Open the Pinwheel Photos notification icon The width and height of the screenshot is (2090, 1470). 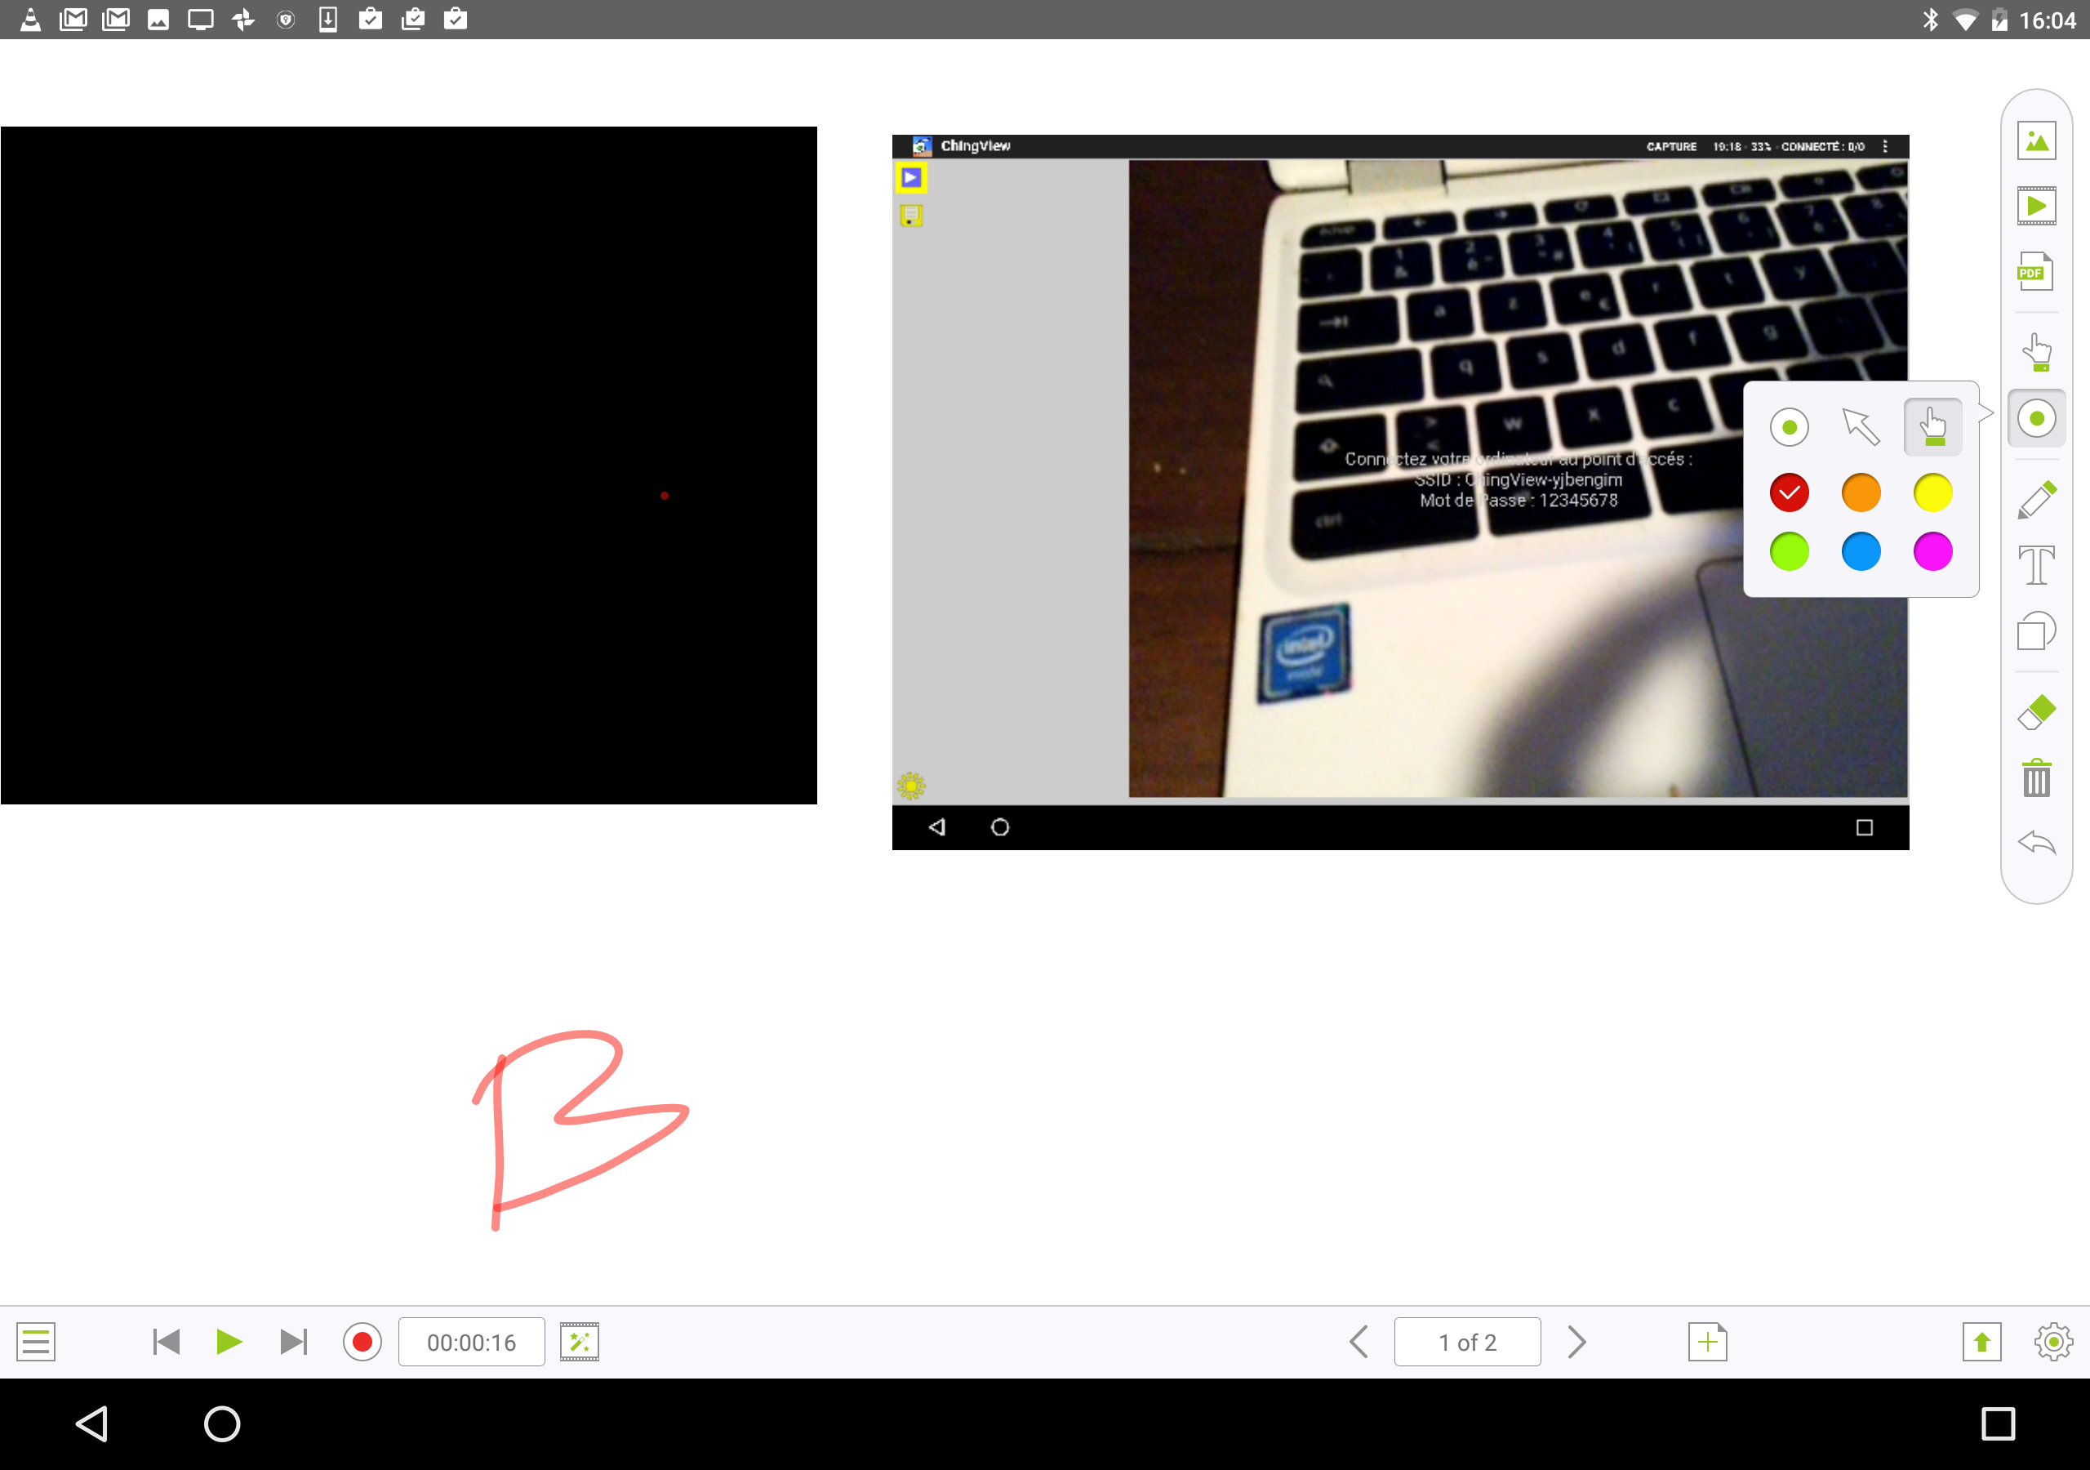click(243, 19)
